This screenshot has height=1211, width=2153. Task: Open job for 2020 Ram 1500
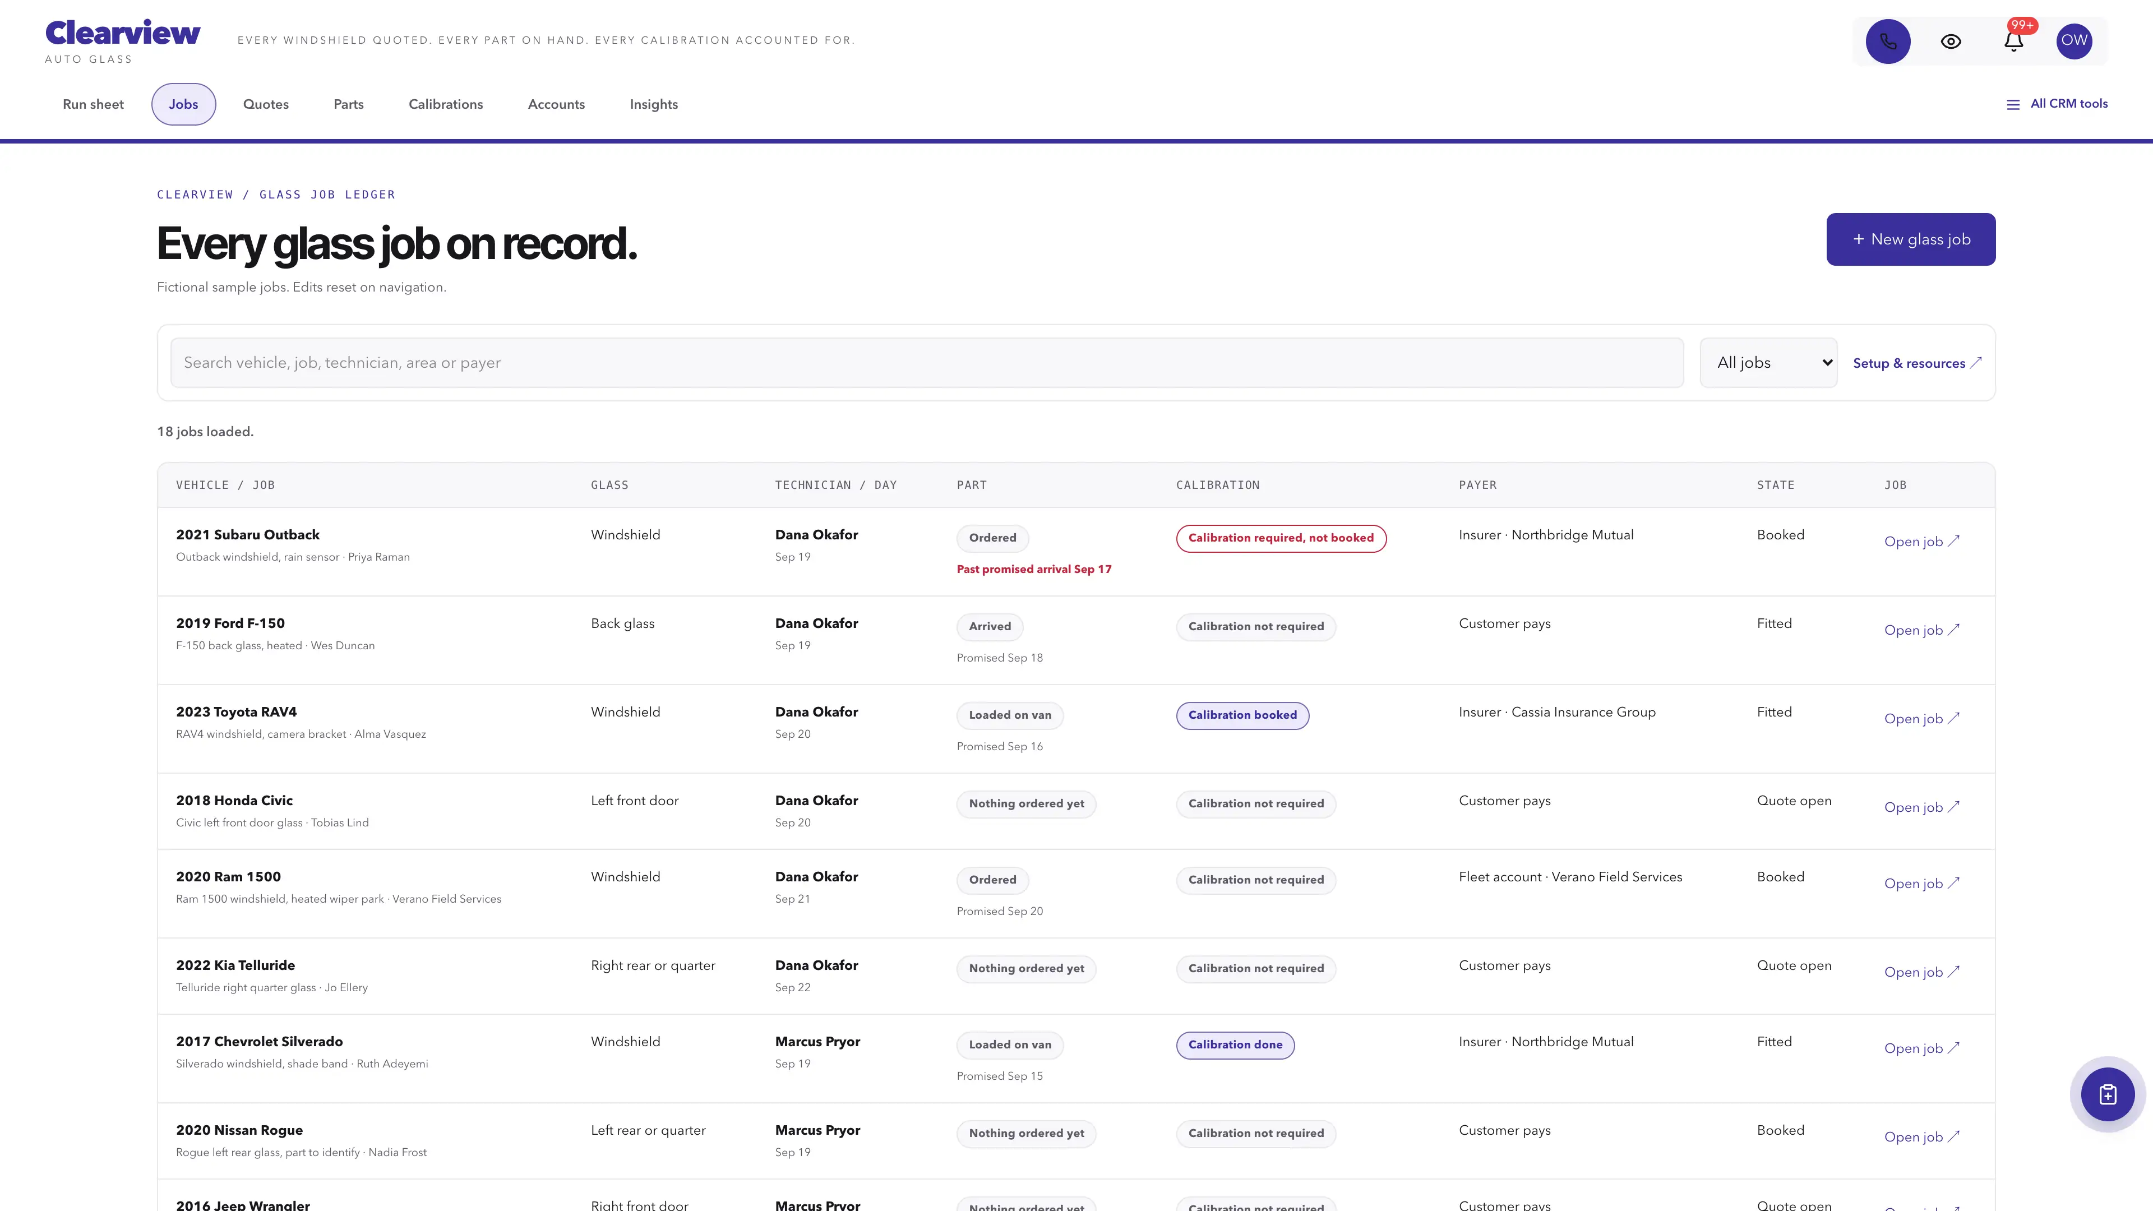coord(1921,884)
